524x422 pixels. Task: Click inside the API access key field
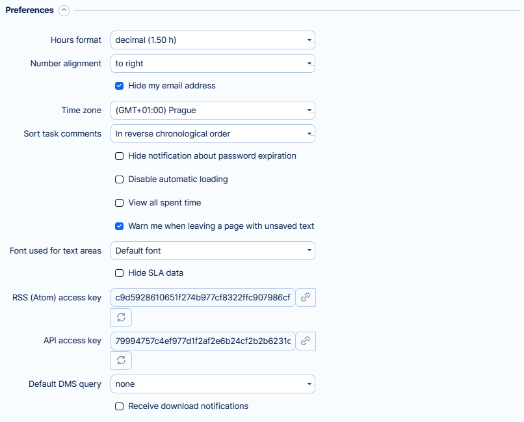click(x=203, y=341)
